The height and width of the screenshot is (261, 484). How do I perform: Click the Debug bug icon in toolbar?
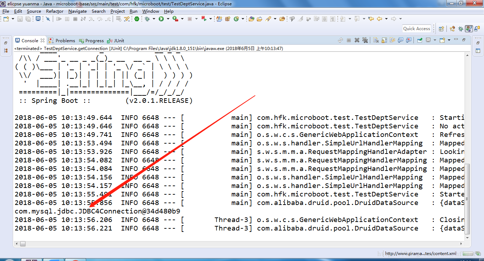pyautogui.click(x=147, y=19)
